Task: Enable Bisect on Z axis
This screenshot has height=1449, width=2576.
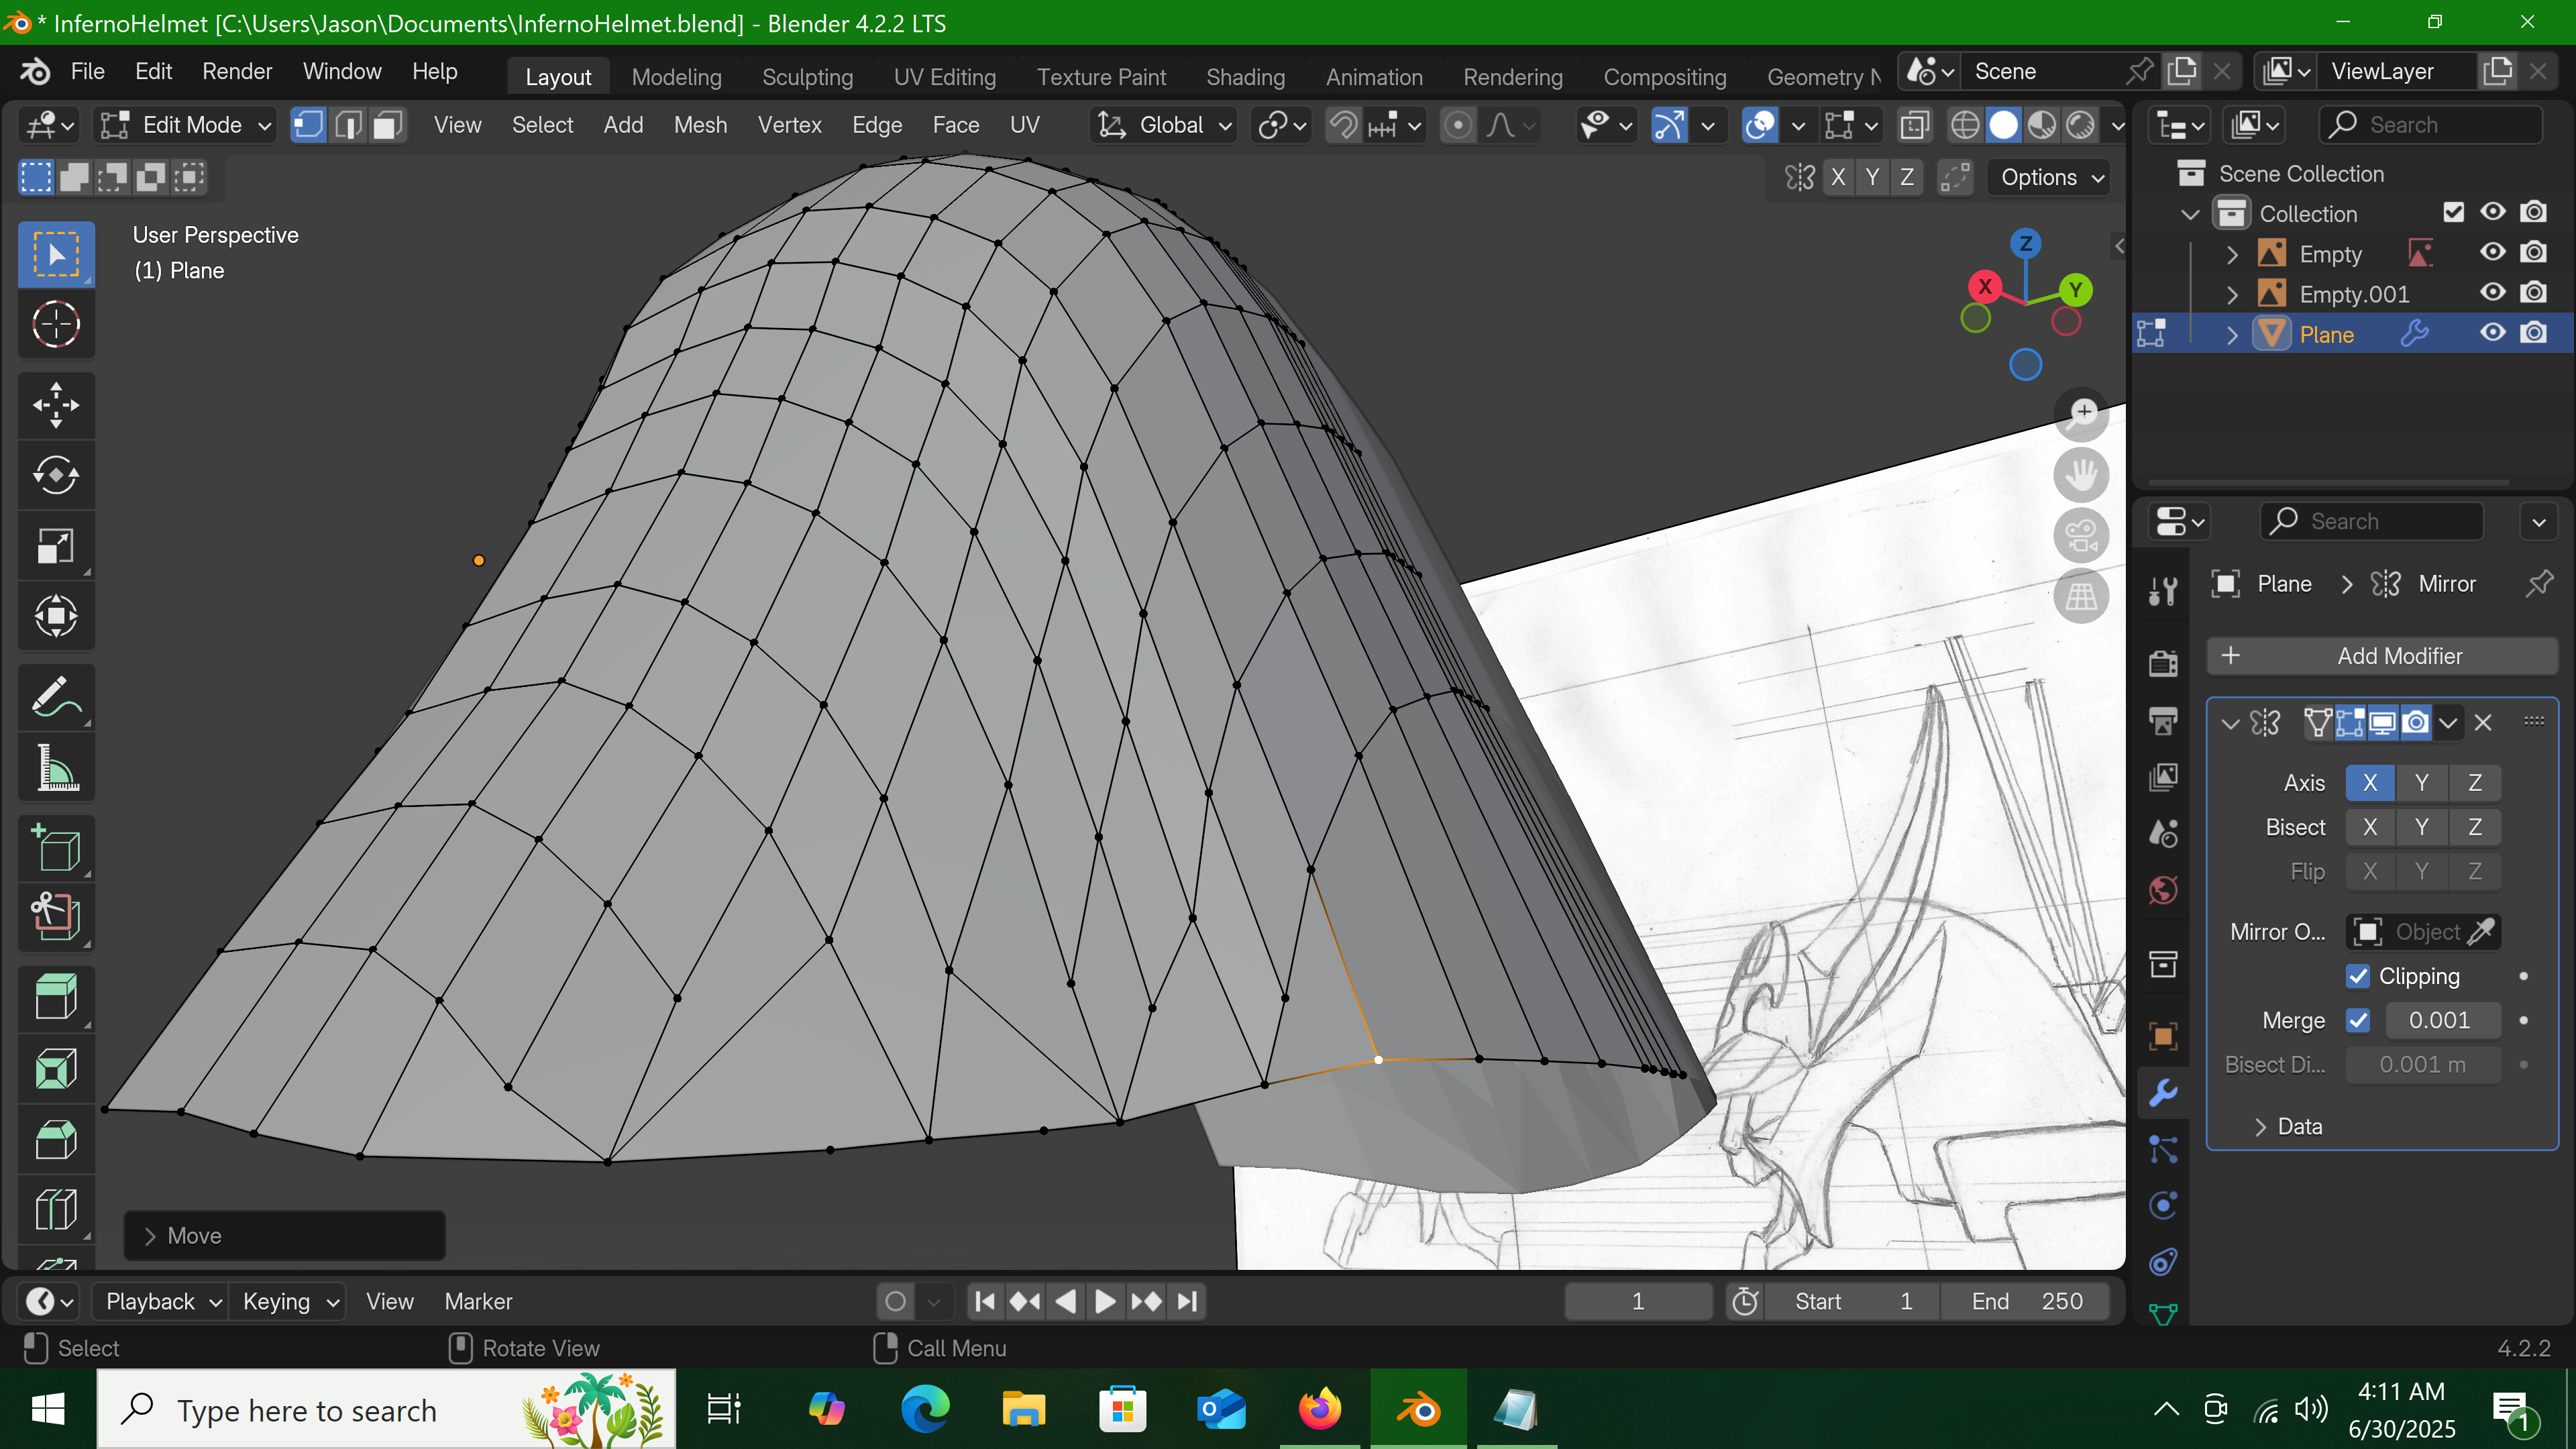Action: [x=2474, y=827]
